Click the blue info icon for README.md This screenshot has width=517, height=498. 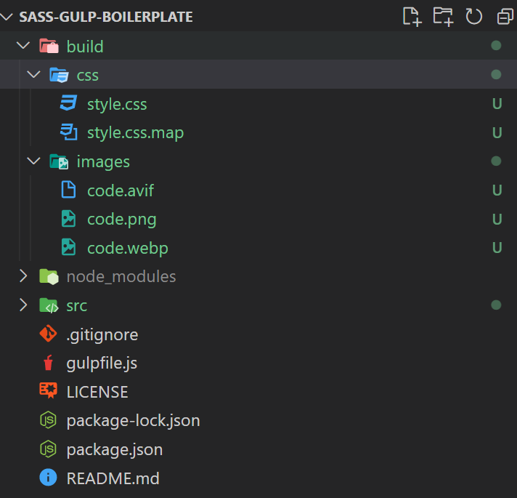click(48, 478)
